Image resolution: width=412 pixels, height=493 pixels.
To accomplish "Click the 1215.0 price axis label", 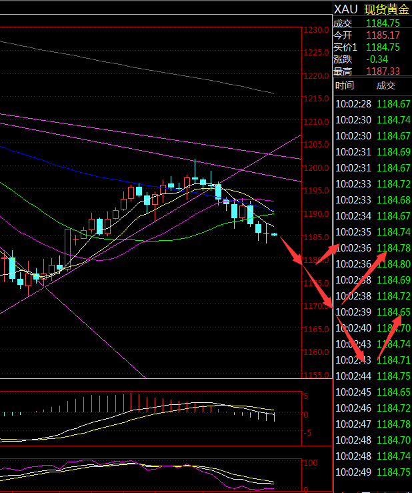I will tap(316, 99).
